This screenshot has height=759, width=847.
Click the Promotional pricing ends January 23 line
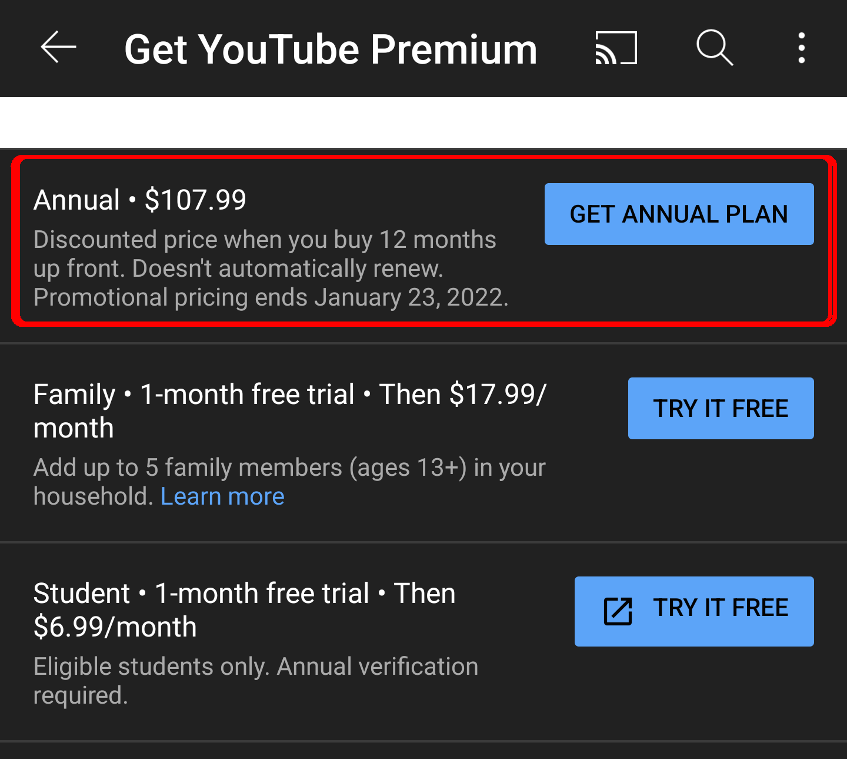[271, 297]
